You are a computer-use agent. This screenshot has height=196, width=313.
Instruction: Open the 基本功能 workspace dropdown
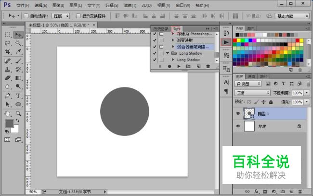(292, 16)
